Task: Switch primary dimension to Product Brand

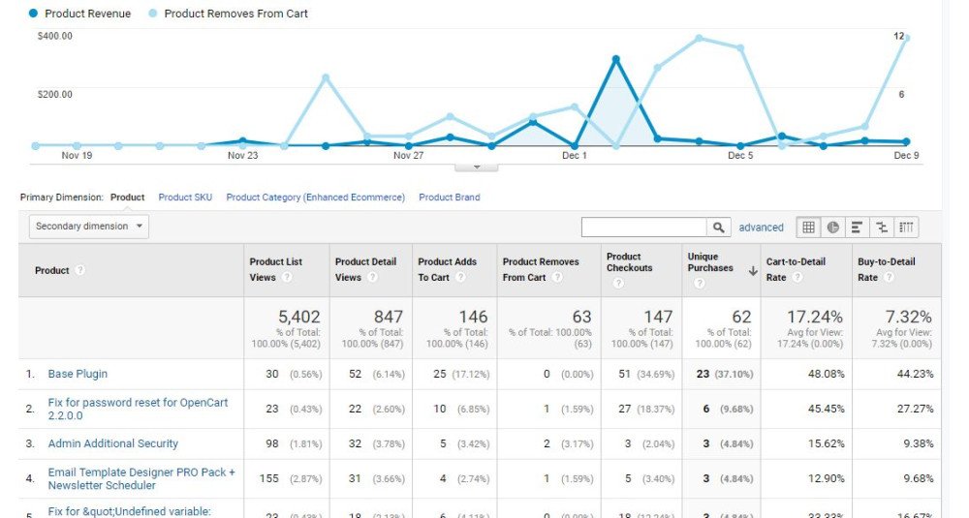Action: click(450, 198)
